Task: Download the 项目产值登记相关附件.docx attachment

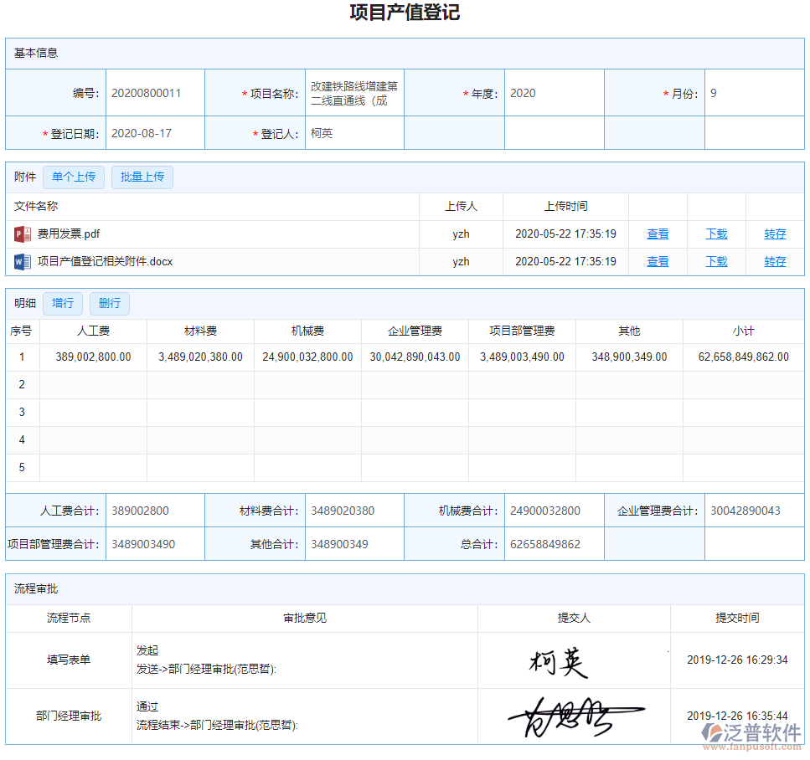Action: click(x=716, y=262)
